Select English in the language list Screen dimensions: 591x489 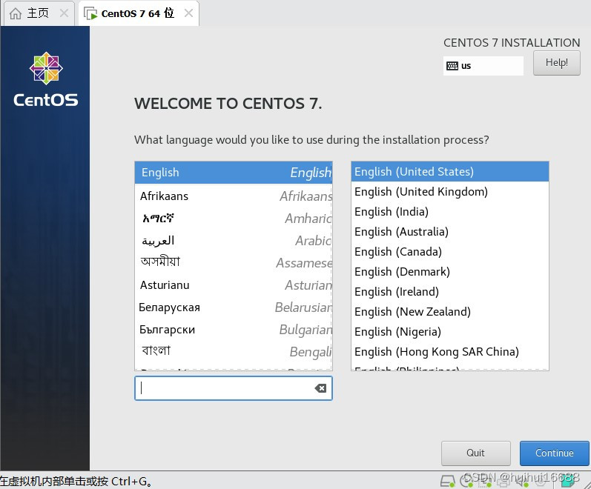[234, 173]
